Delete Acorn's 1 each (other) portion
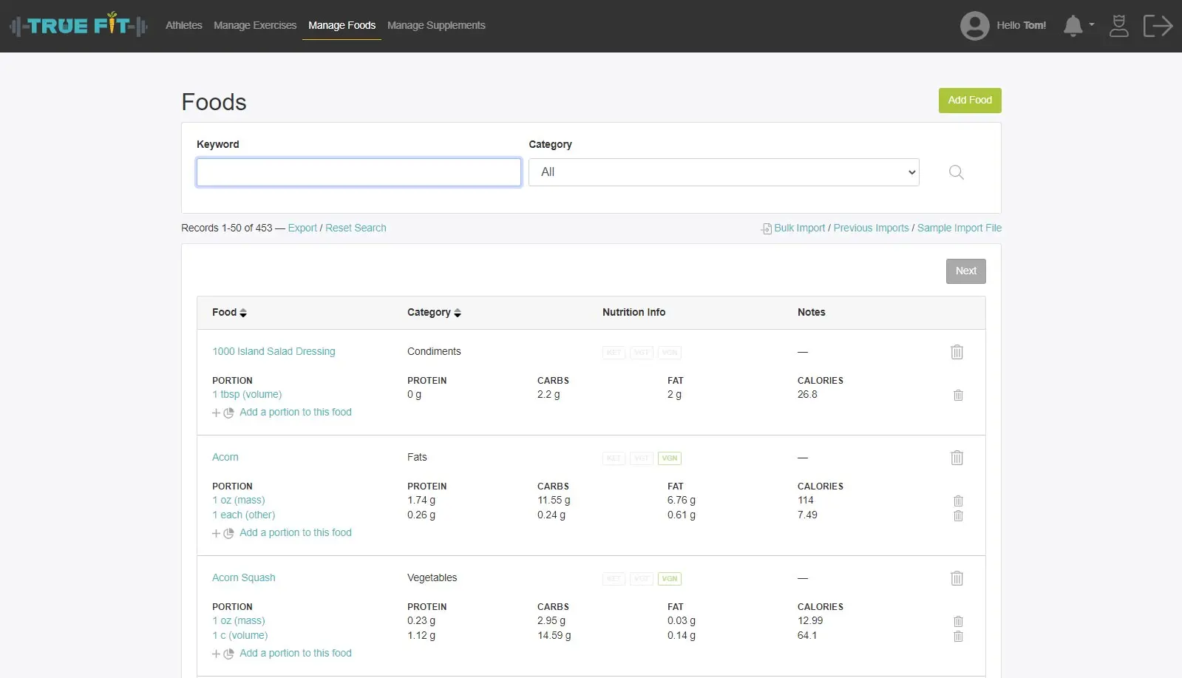The width and height of the screenshot is (1182, 678). click(x=958, y=515)
